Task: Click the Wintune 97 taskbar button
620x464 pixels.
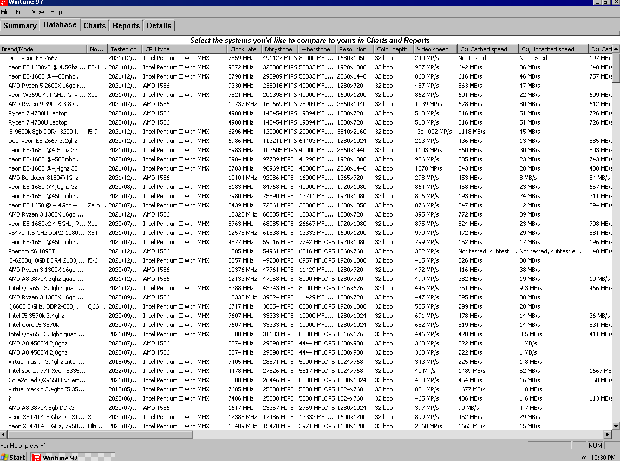Action: point(73,457)
